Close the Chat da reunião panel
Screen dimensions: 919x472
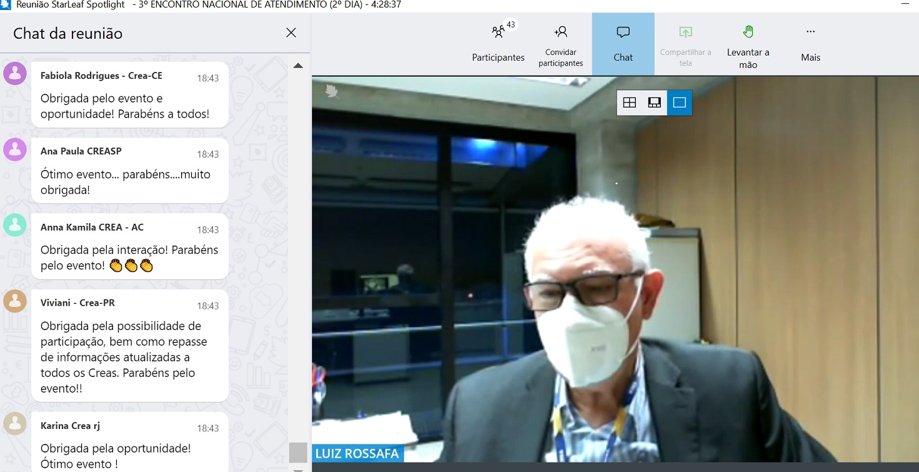pos(291,33)
